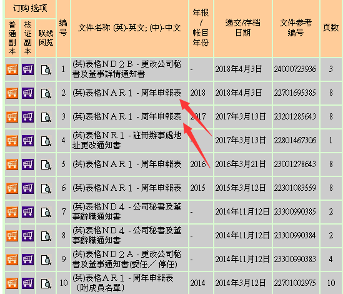The image size is (343, 294).
Task: Click reference number 22301083559
Action: pyautogui.click(x=295, y=188)
